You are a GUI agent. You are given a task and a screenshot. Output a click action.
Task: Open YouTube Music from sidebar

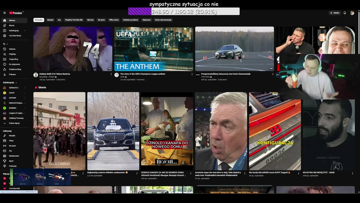tap(14, 36)
